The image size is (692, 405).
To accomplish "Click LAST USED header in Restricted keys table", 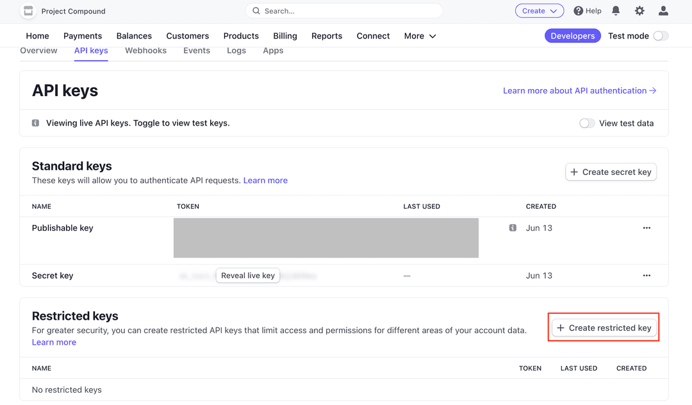I will tap(579, 368).
